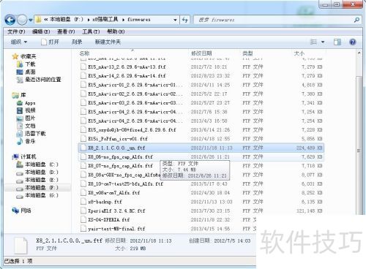Open the 查看(V) menu

(66, 31)
